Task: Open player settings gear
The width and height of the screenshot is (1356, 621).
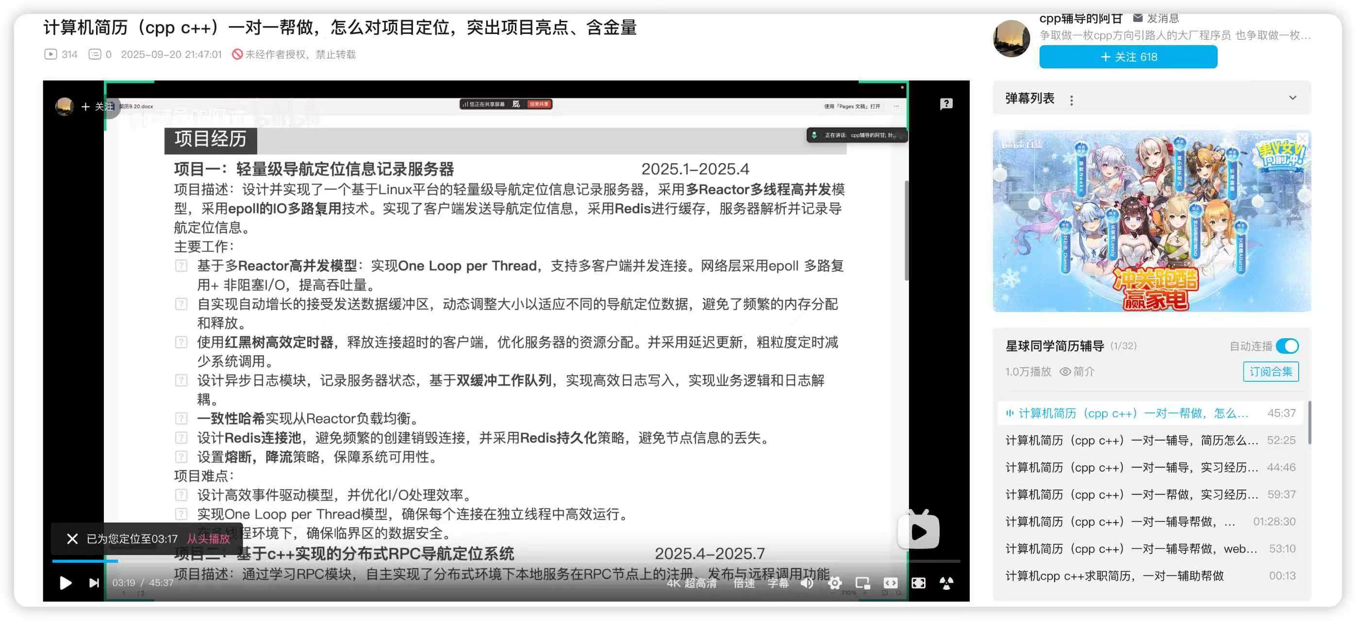Action: coord(835,583)
